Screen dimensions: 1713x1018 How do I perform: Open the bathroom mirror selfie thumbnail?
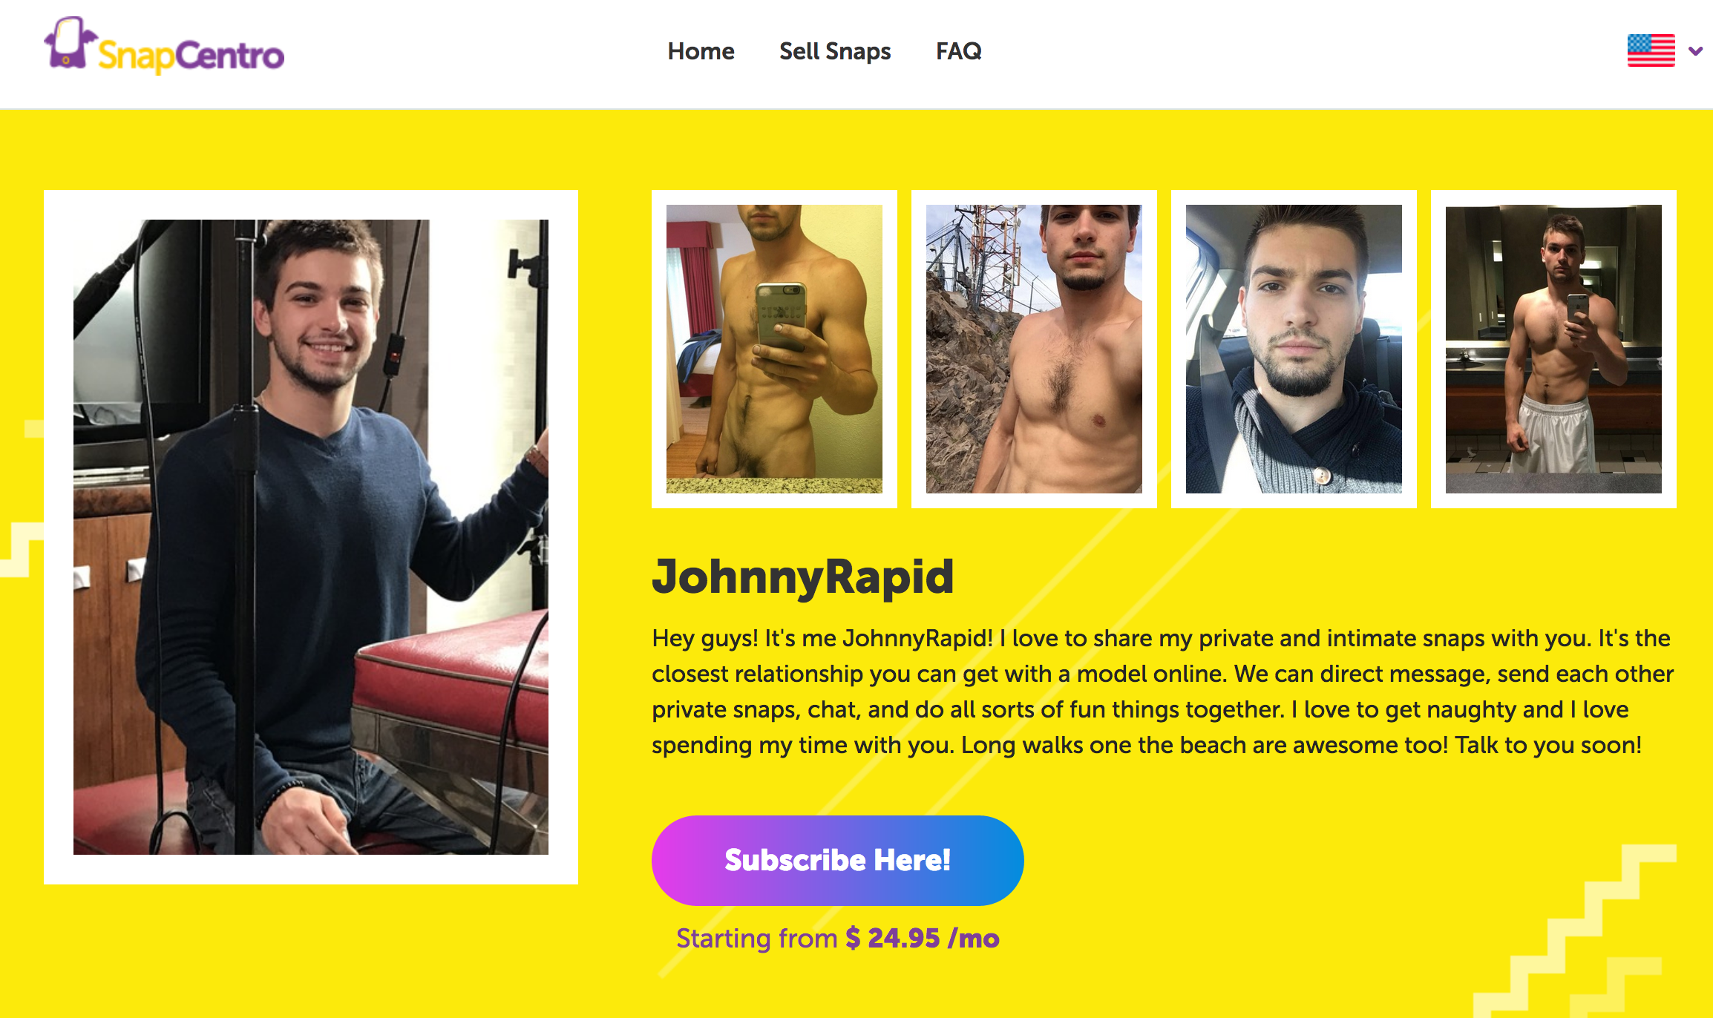click(1553, 349)
